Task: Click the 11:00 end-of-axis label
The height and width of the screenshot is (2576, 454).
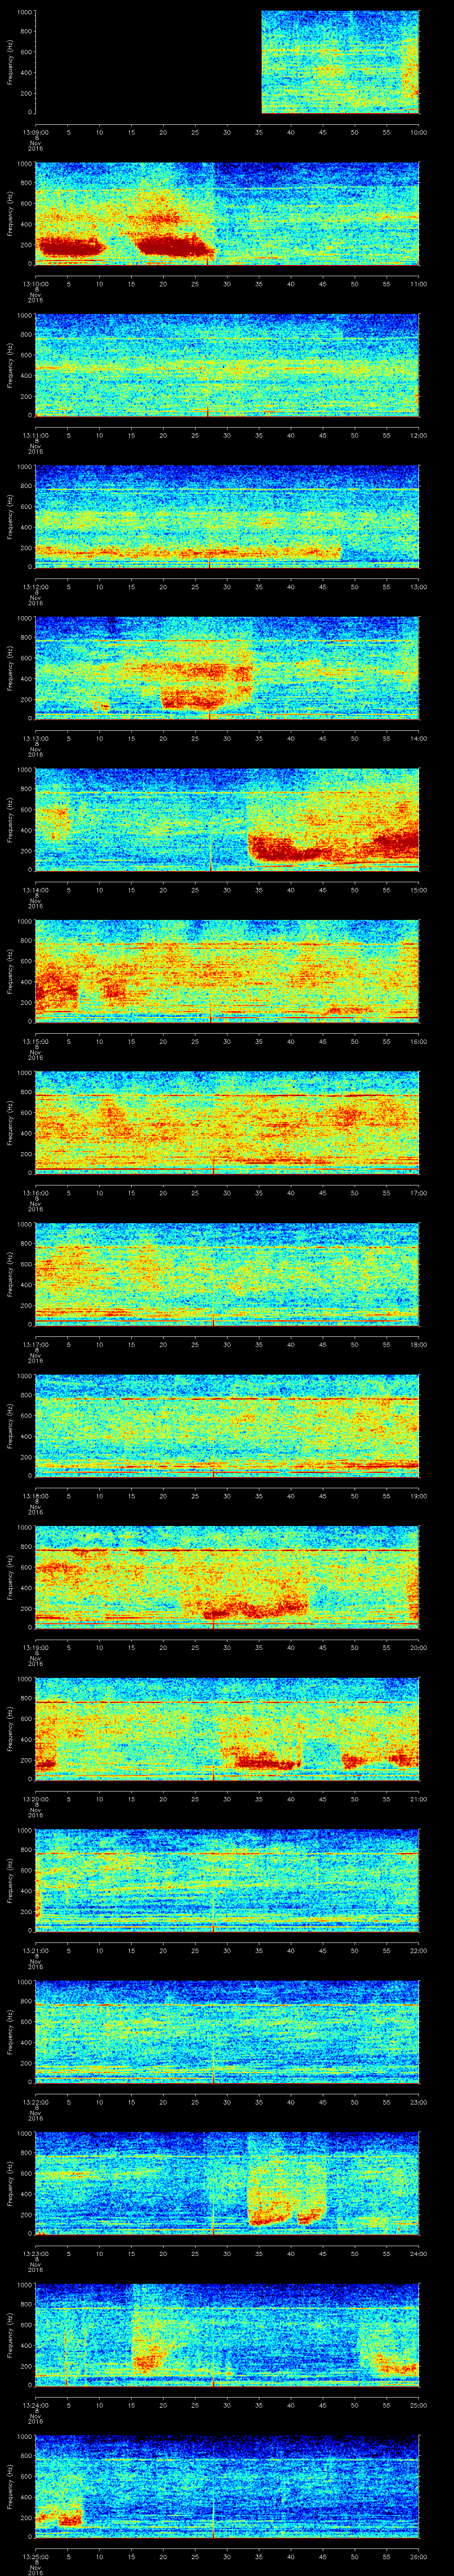Action: click(x=419, y=284)
